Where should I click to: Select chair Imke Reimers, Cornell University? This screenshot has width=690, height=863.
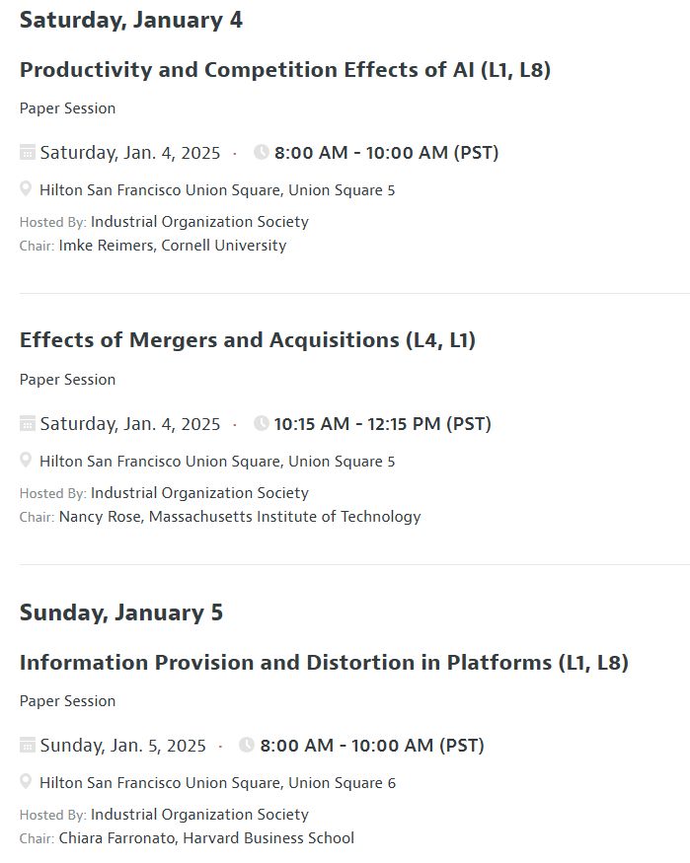point(173,246)
